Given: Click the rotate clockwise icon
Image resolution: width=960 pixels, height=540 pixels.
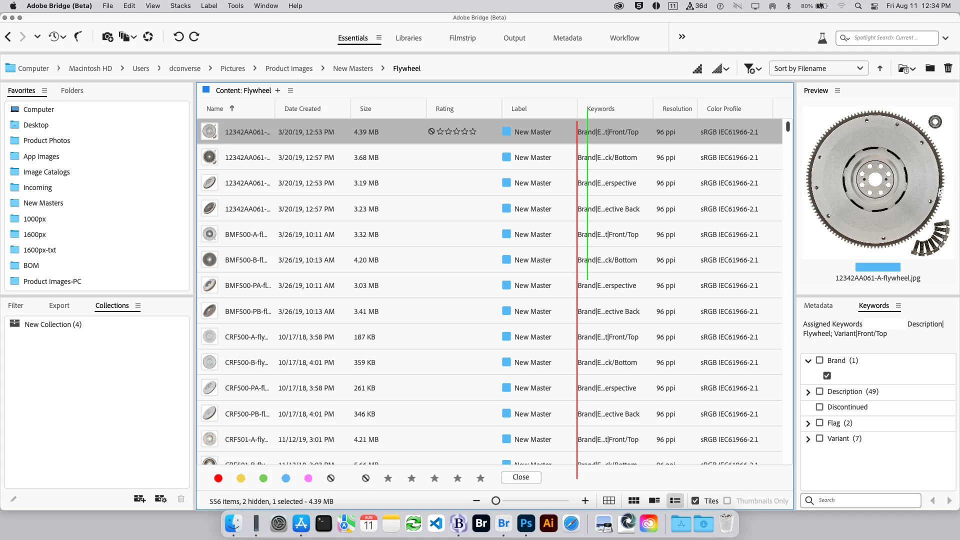Looking at the screenshot, I should (194, 36).
